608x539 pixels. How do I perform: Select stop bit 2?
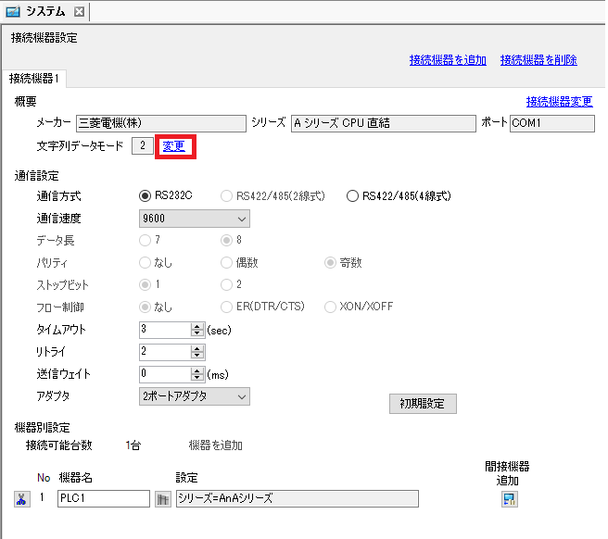click(x=226, y=285)
